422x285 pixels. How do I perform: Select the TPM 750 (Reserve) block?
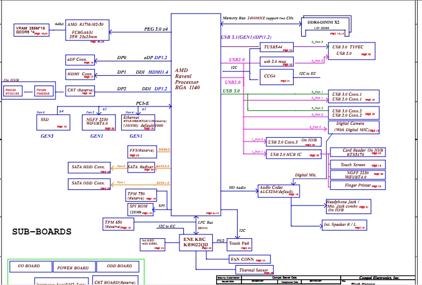tap(141, 195)
